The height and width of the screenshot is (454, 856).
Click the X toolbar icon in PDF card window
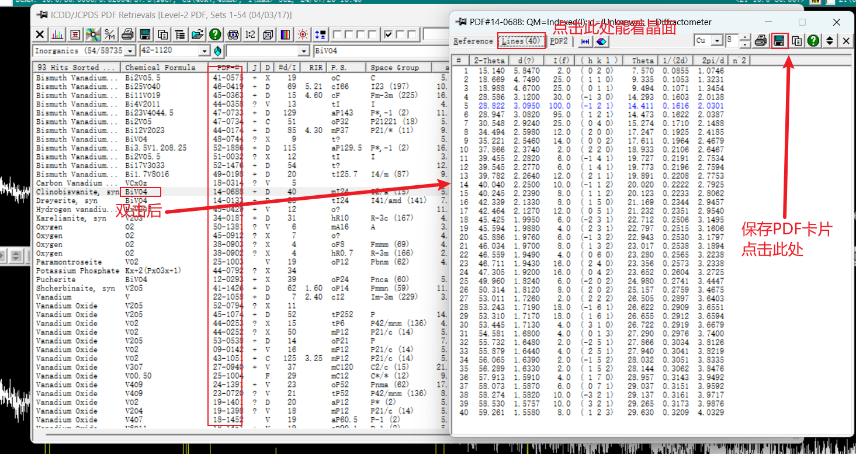click(845, 40)
